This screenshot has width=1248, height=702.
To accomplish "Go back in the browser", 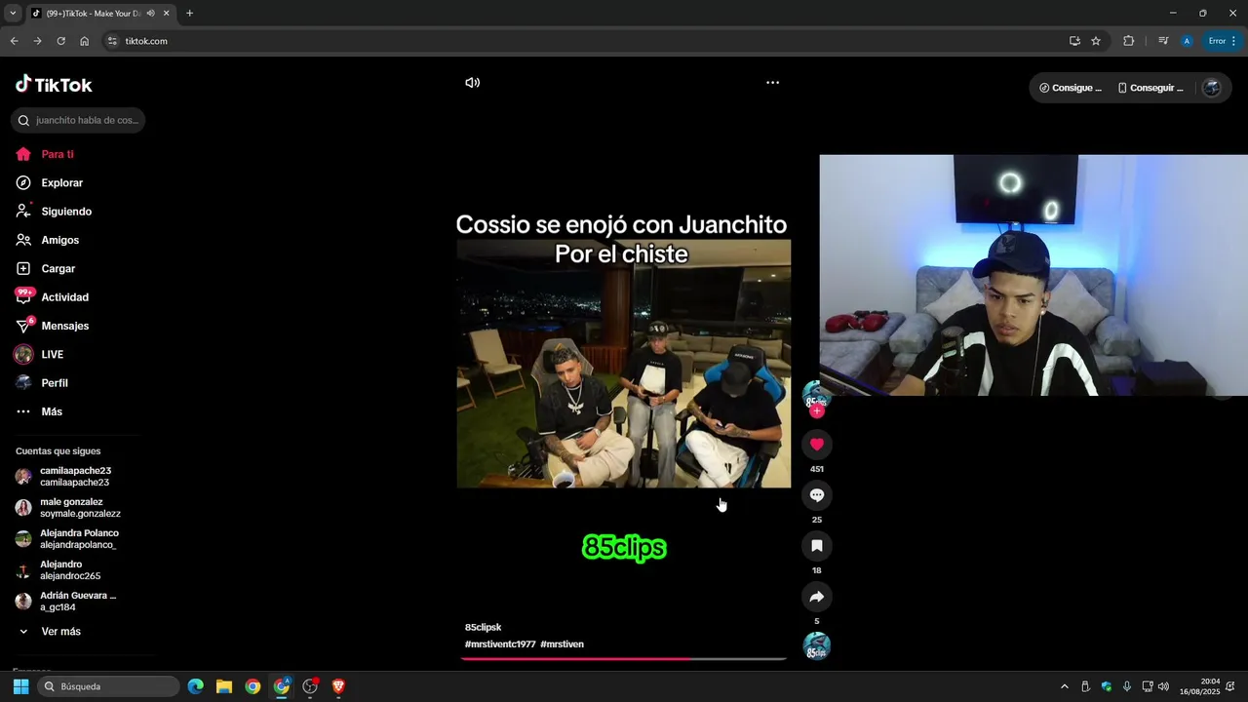I will coord(14,41).
